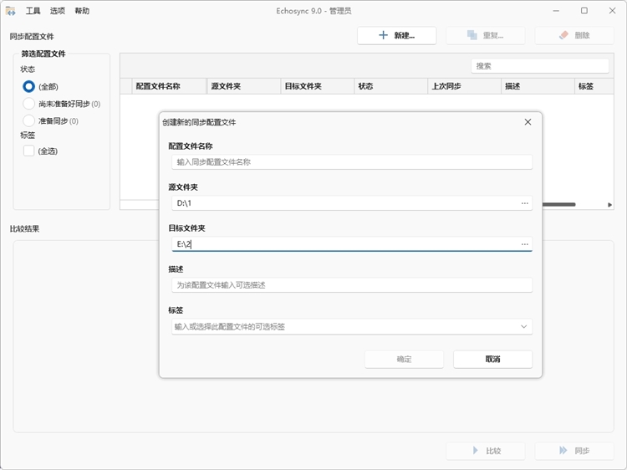The width and height of the screenshot is (627, 470).
Task: Expand the 标签 combo box dropdown arrow
Action: 524,326
